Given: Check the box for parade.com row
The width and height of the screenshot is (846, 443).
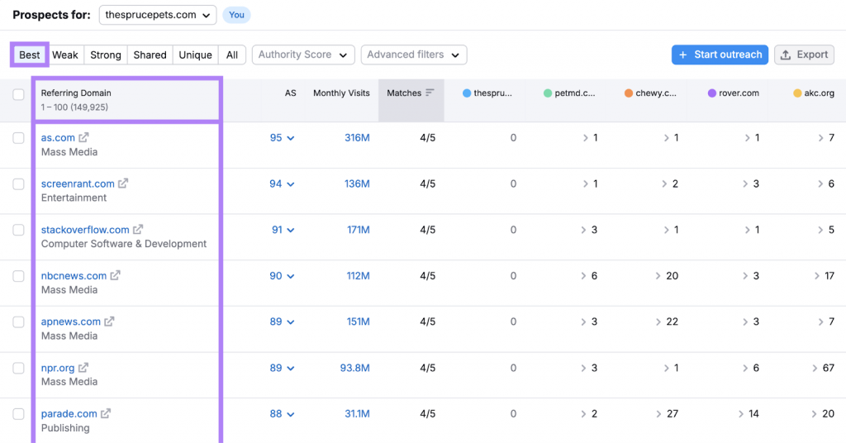Looking at the screenshot, I should coord(18,414).
